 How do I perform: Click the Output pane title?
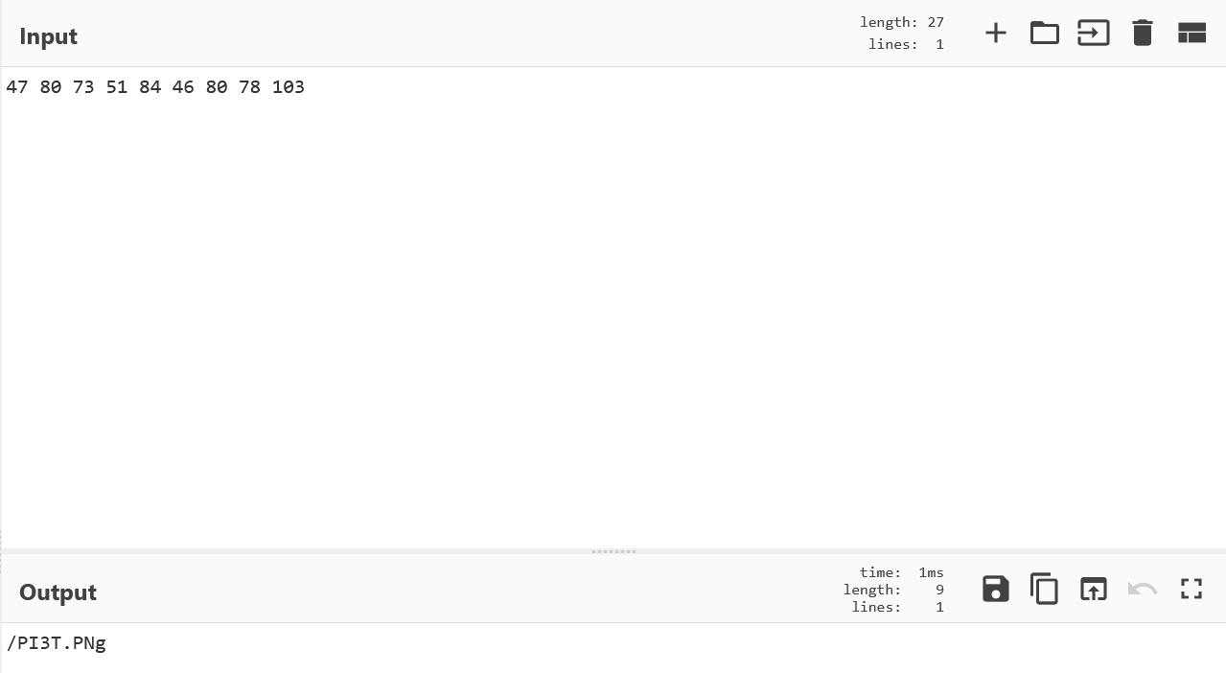pyautogui.click(x=58, y=592)
